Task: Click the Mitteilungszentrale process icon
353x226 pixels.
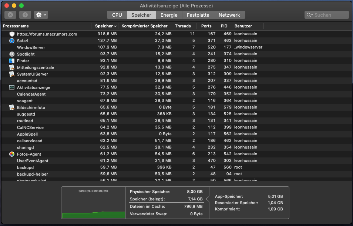Action: pos(12,67)
